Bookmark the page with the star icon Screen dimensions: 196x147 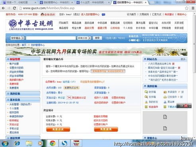click(x=186, y=8)
